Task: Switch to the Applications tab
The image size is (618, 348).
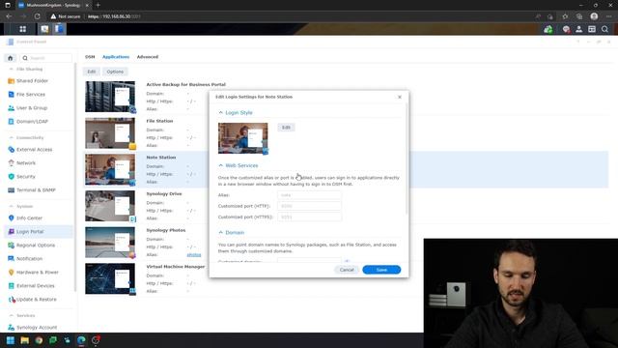Action: [x=116, y=57]
